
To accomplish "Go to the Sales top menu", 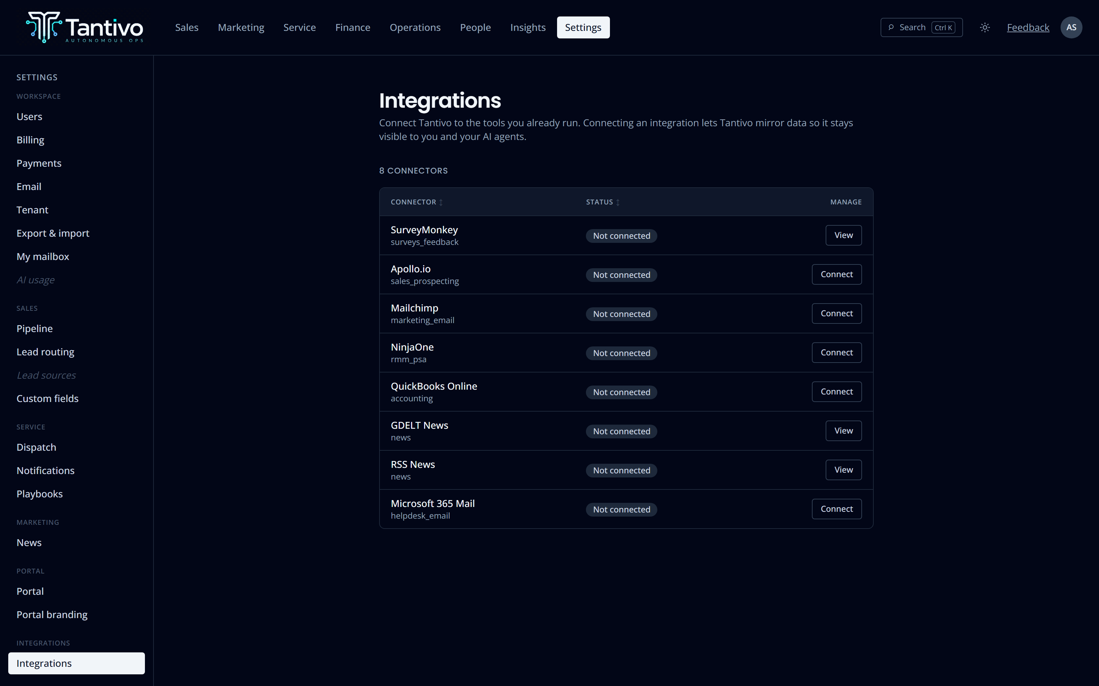I will 186,27.
